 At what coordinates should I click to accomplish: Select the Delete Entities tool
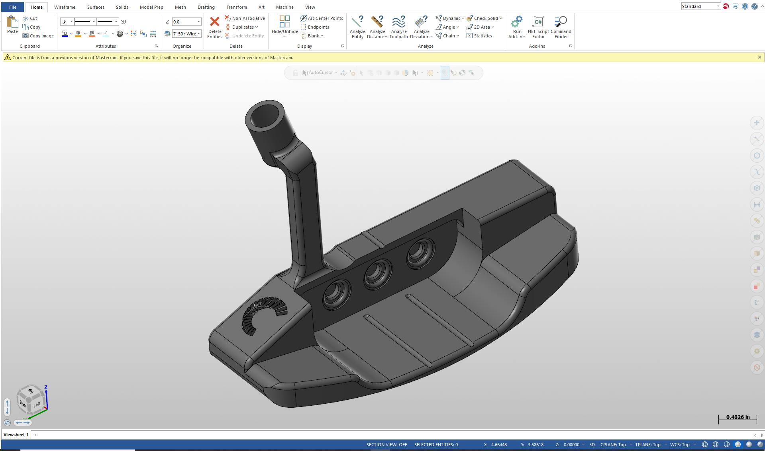coord(215,27)
